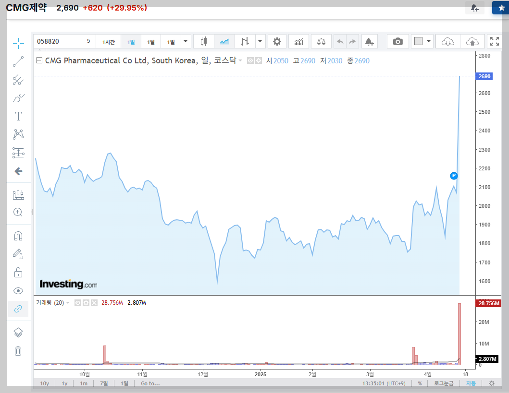Image resolution: width=509 pixels, height=393 pixels.
Task: Open 거래량 indicator settings gear
Action: 86,303
